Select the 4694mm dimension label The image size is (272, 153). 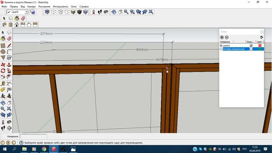(142, 50)
